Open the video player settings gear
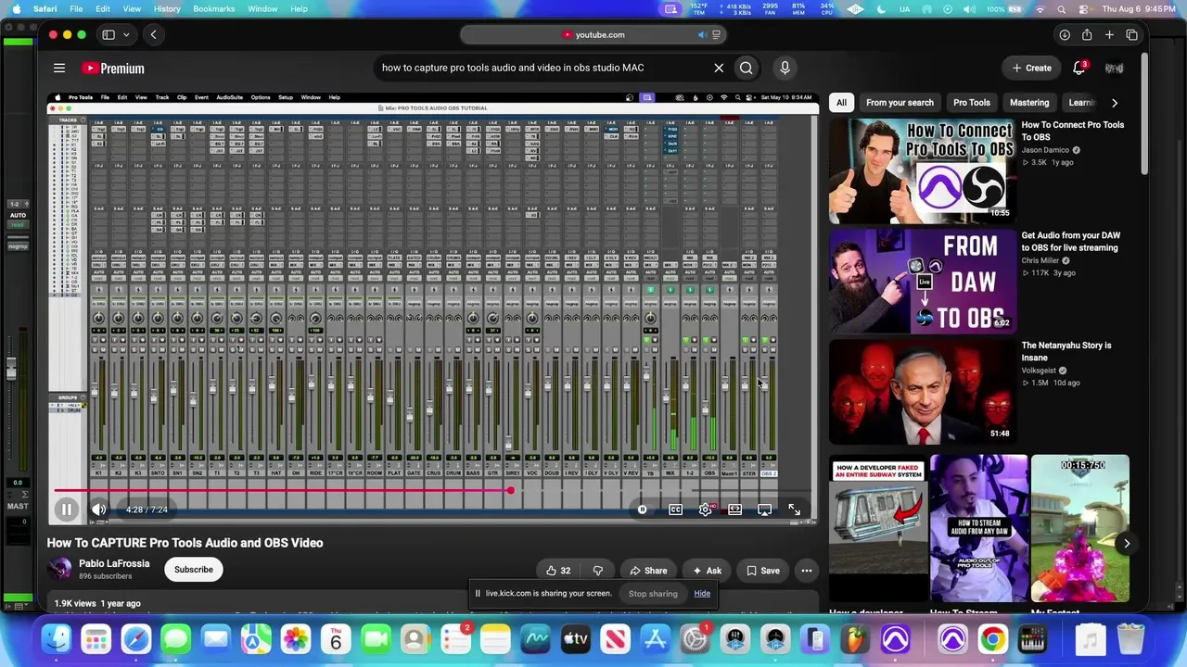 click(x=706, y=510)
